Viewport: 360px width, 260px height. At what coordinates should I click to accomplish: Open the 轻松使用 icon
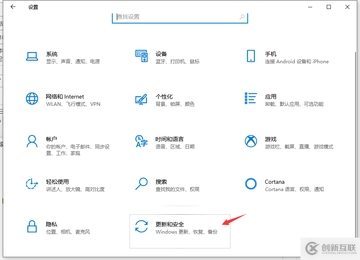click(x=32, y=184)
